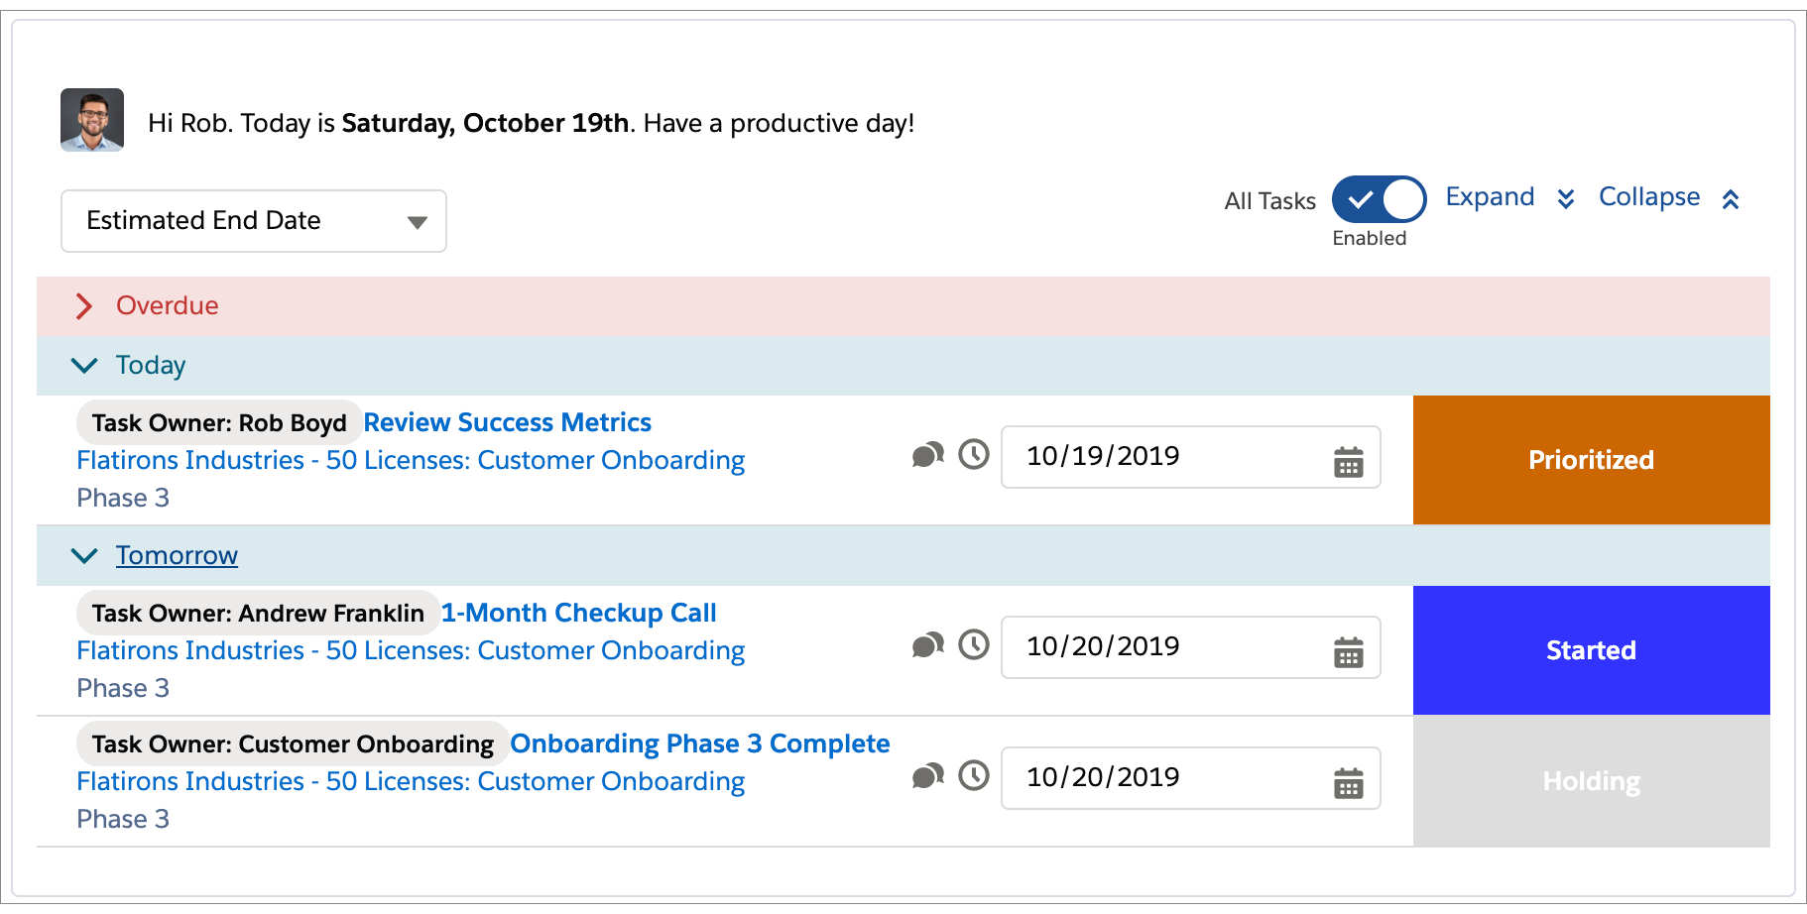Image resolution: width=1807 pixels, height=914 pixels.
Task: Click the comment bubble on 1-Month Checkup Call
Action: 926,645
